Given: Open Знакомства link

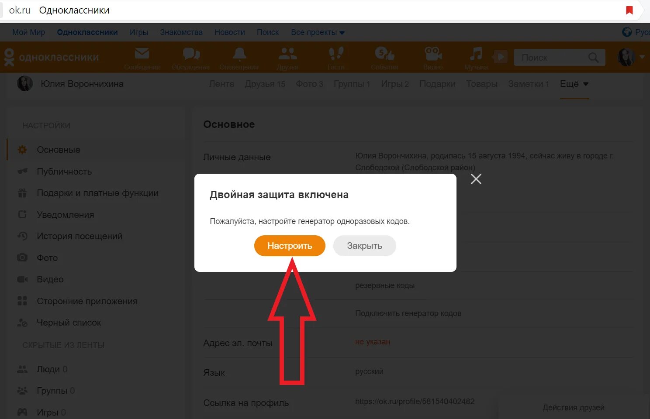Looking at the screenshot, I should click(x=181, y=32).
